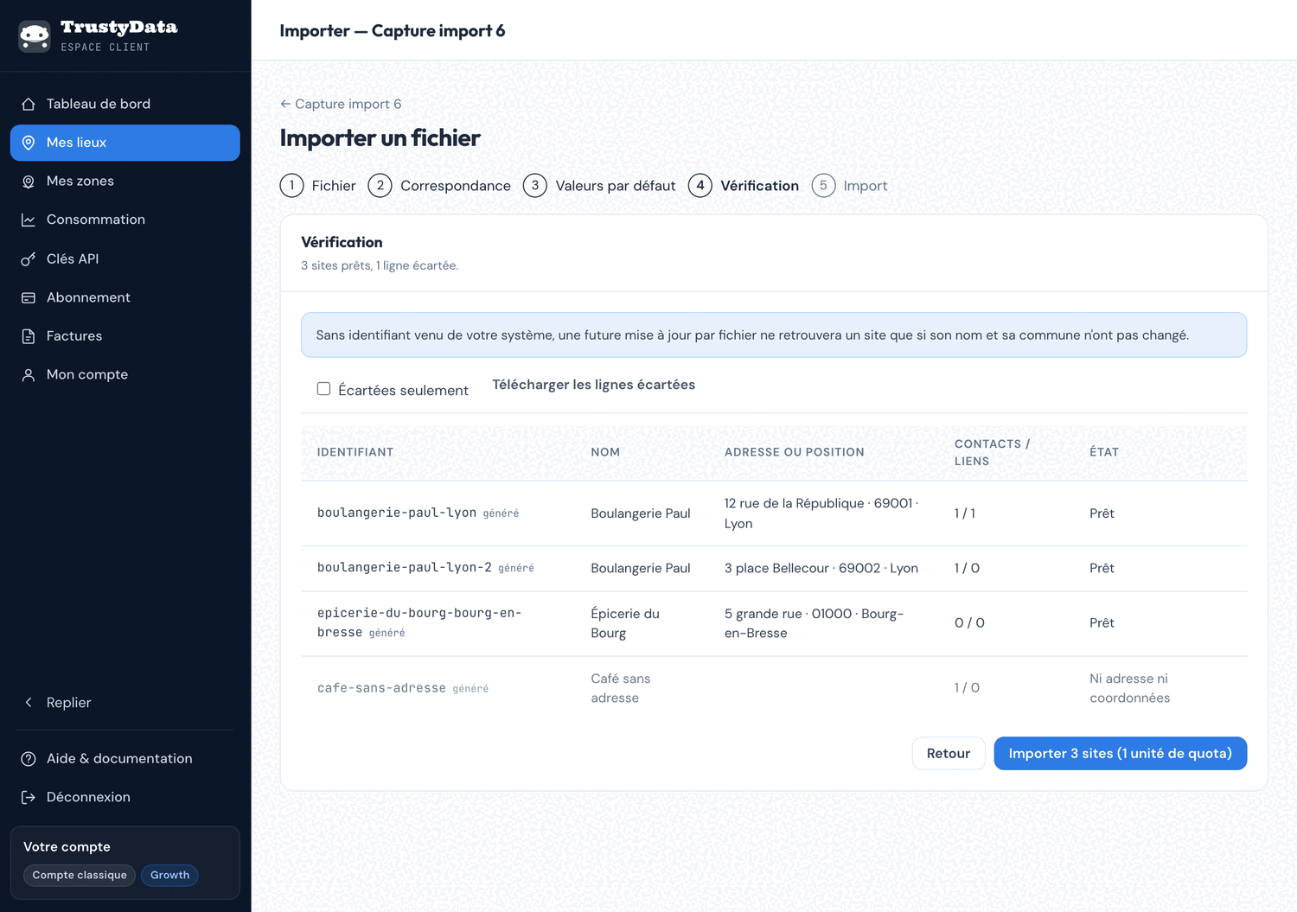Image resolution: width=1297 pixels, height=912 pixels.
Task: Open Factures in sidebar
Action: [x=125, y=336]
